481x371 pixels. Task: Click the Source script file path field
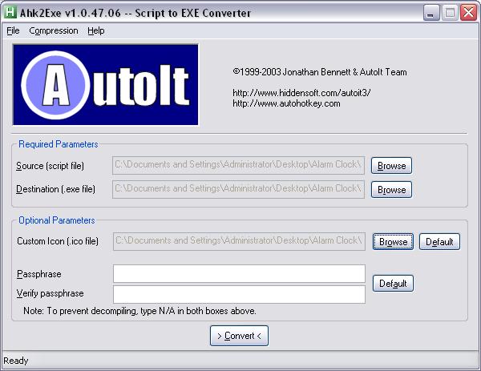point(238,165)
